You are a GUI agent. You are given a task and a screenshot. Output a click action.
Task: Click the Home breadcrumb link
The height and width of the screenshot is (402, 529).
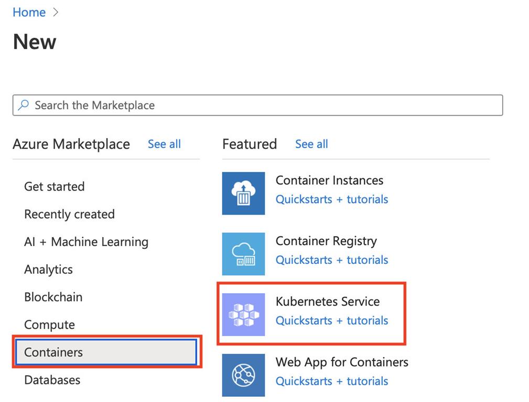29,13
